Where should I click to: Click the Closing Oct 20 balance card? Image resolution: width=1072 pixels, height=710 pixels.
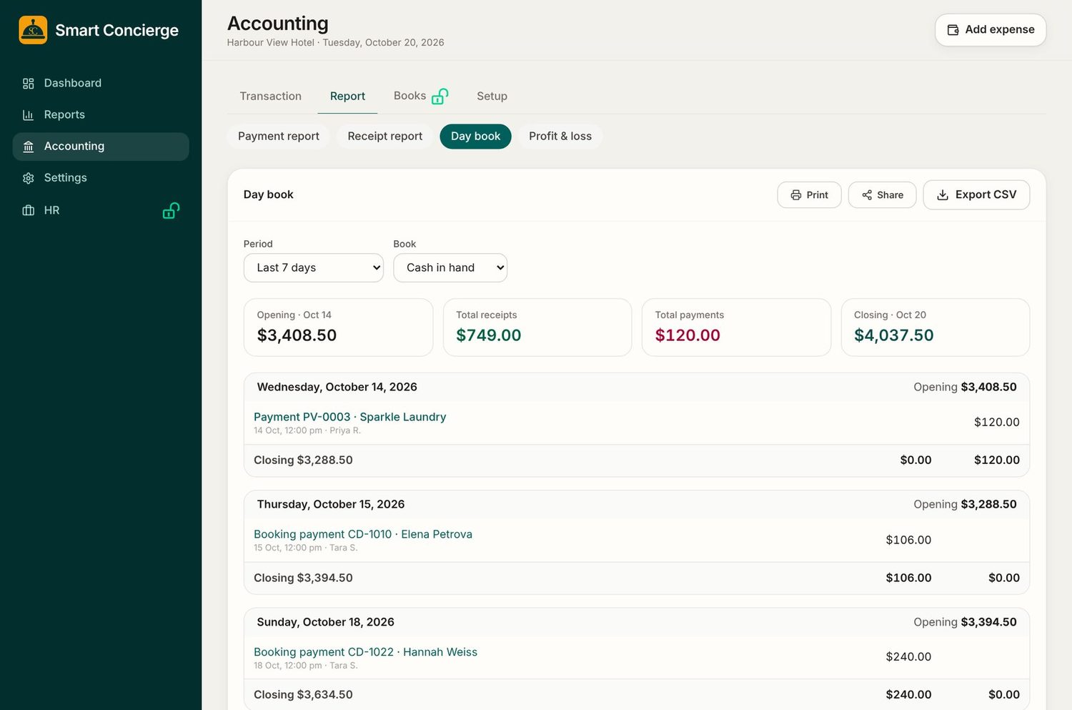click(x=935, y=327)
